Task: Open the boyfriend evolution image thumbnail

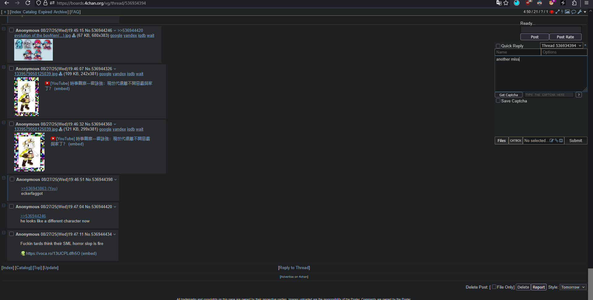Action: [x=33, y=50]
